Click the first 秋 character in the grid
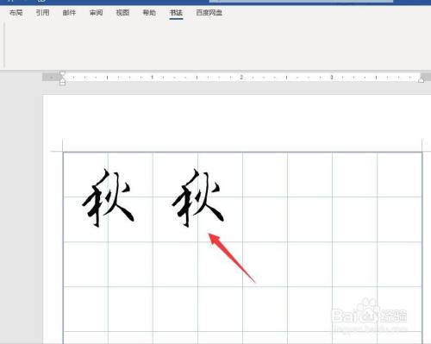Viewport: 431px width, 344px height. (108, 197)
